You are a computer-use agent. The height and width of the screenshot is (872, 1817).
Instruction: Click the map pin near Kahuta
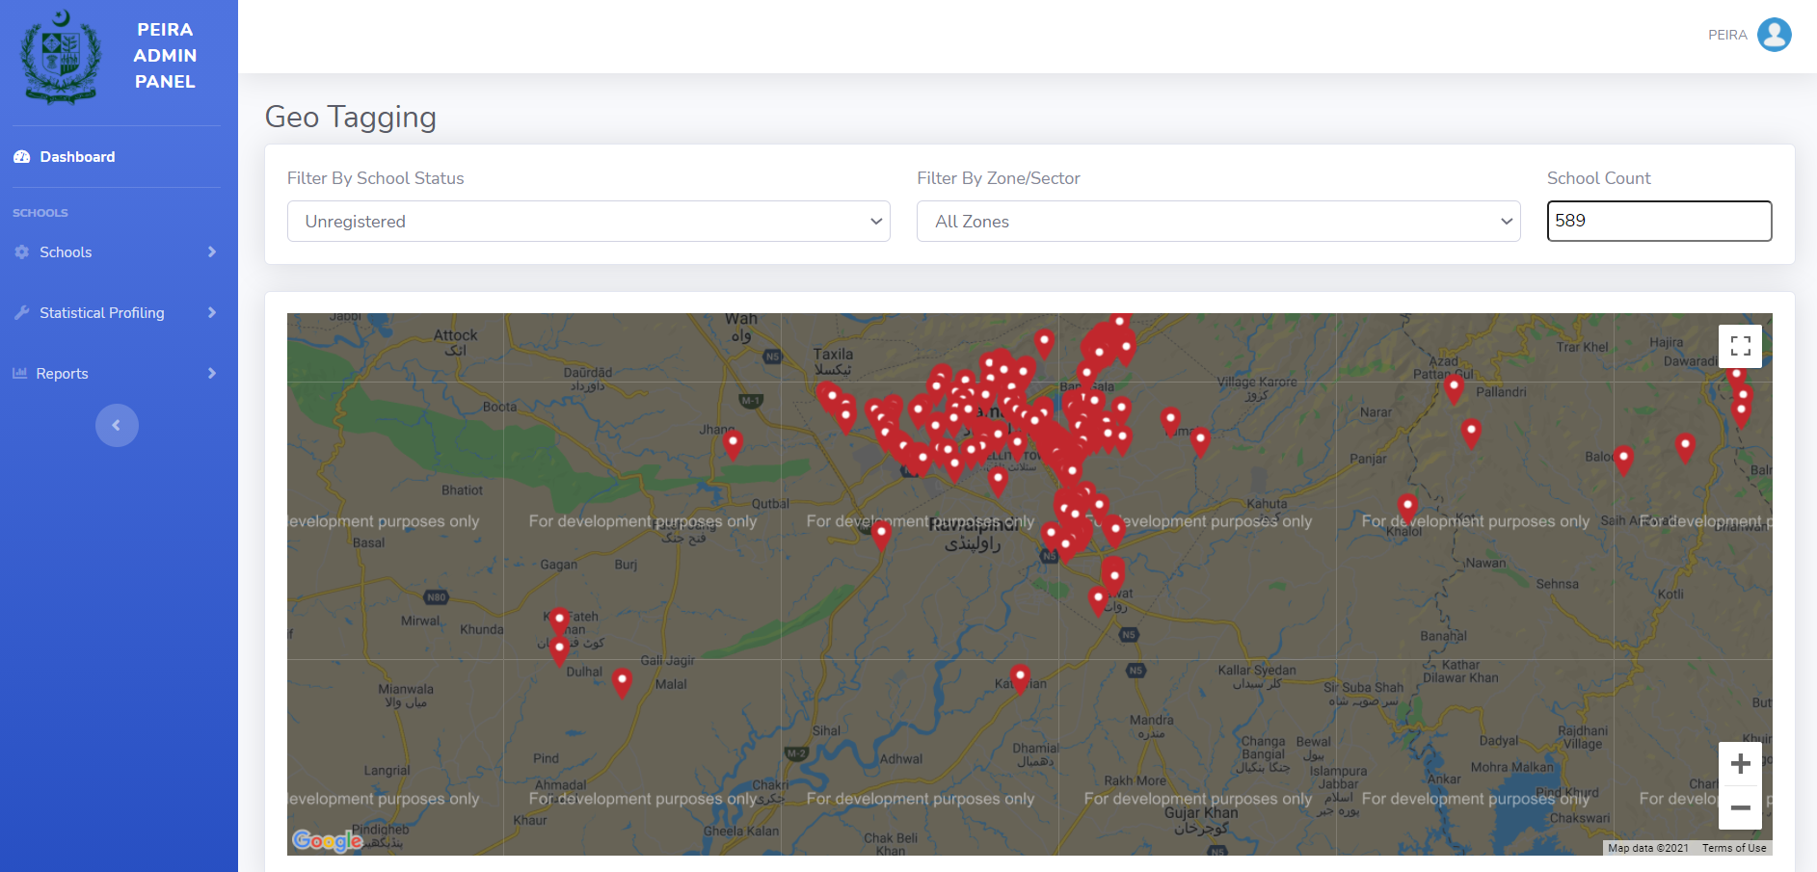[x=1199, y=441]
